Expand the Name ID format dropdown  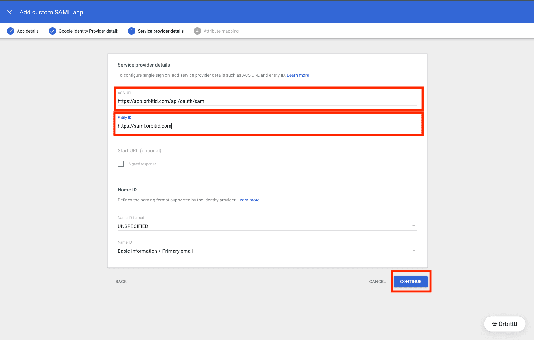pos(267,226)
